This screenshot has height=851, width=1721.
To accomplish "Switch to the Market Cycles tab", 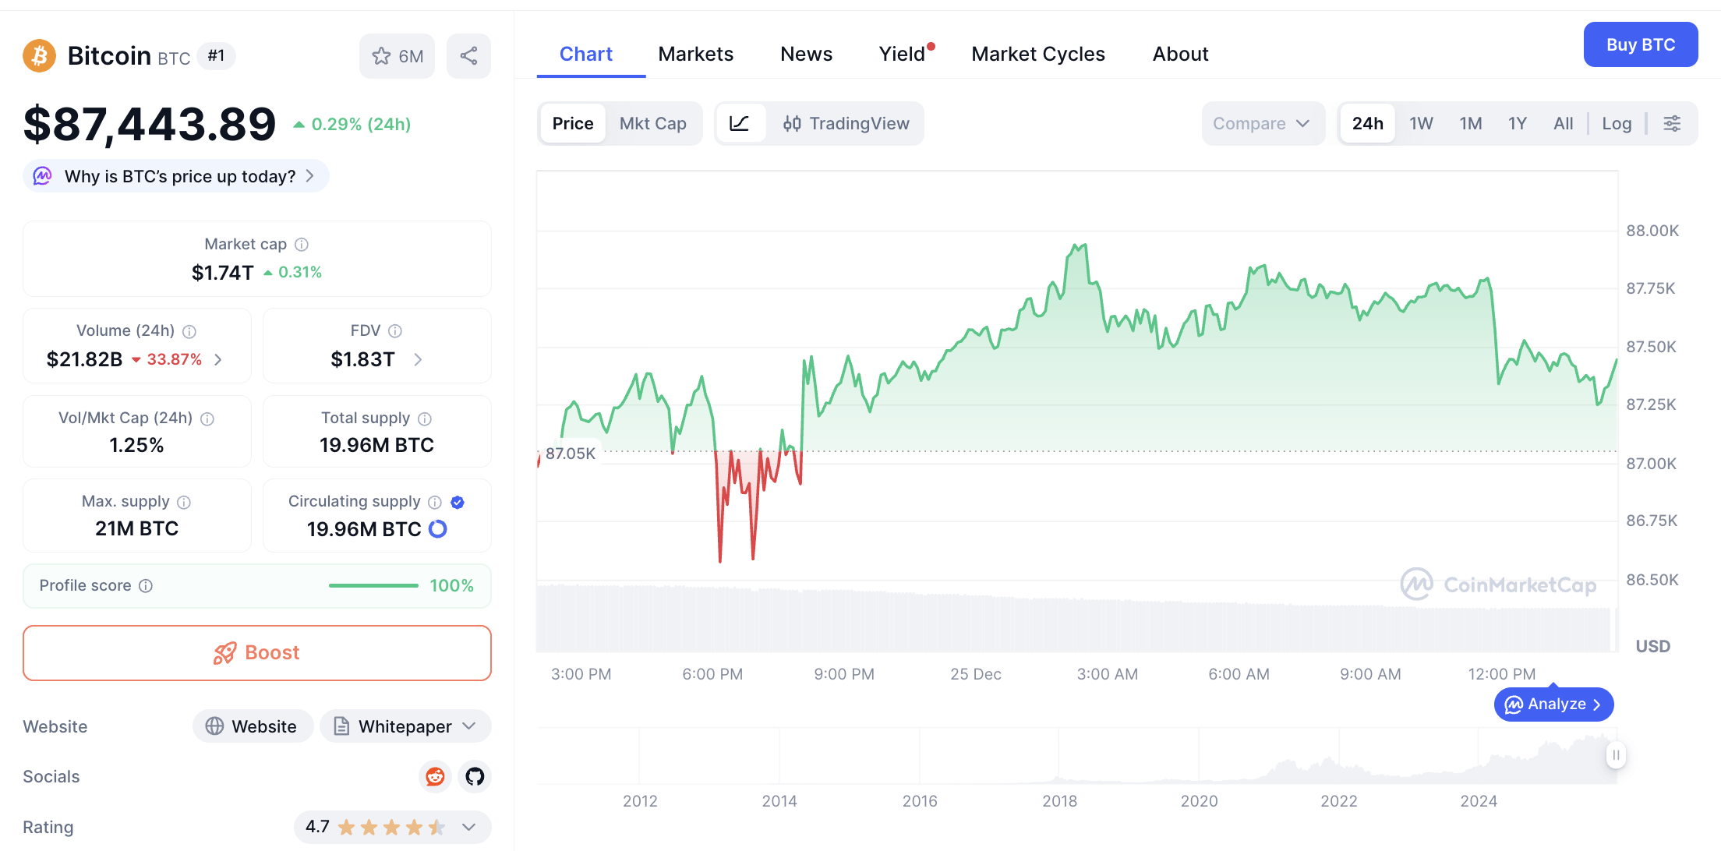I will click(1037, 54).
